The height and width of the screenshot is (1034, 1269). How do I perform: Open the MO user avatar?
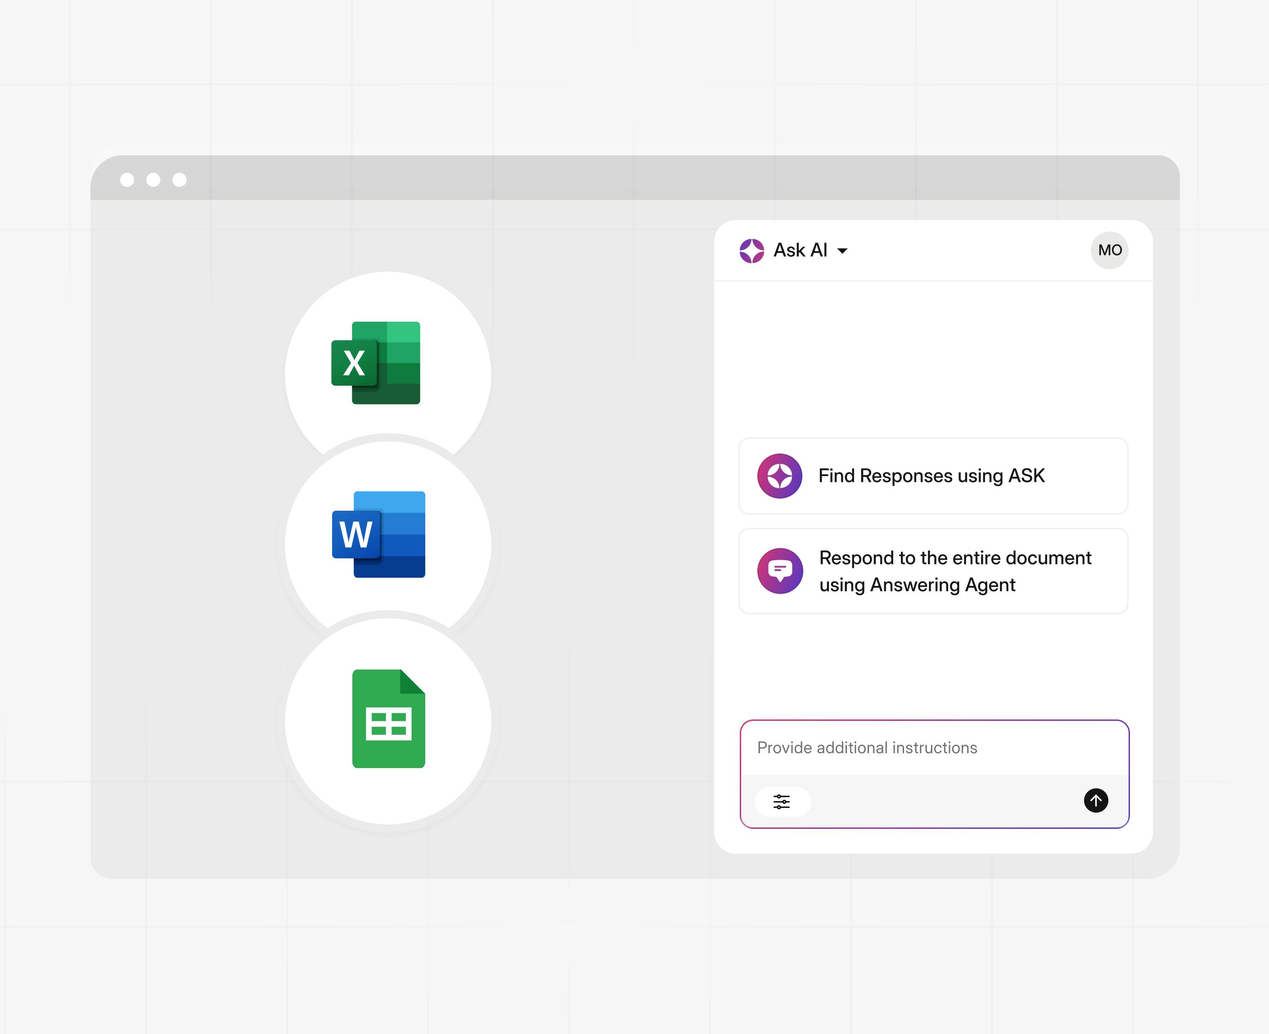click(x=1109, y=250)
